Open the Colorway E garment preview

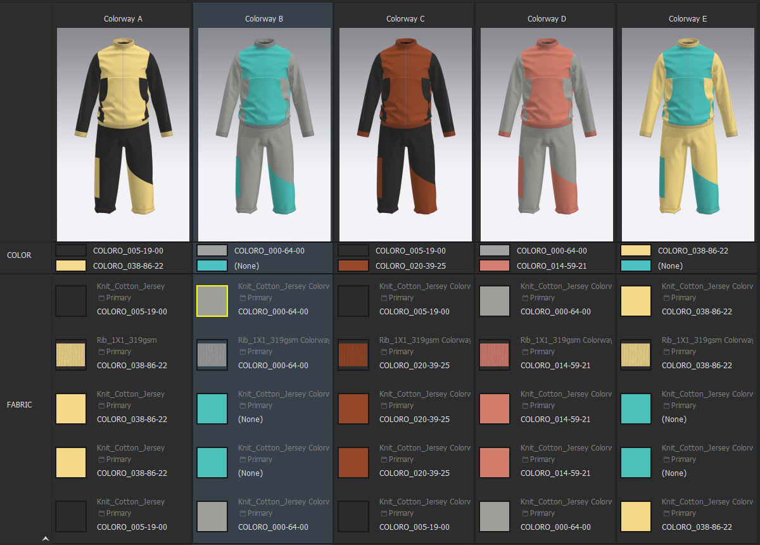(x=688, y=134)
